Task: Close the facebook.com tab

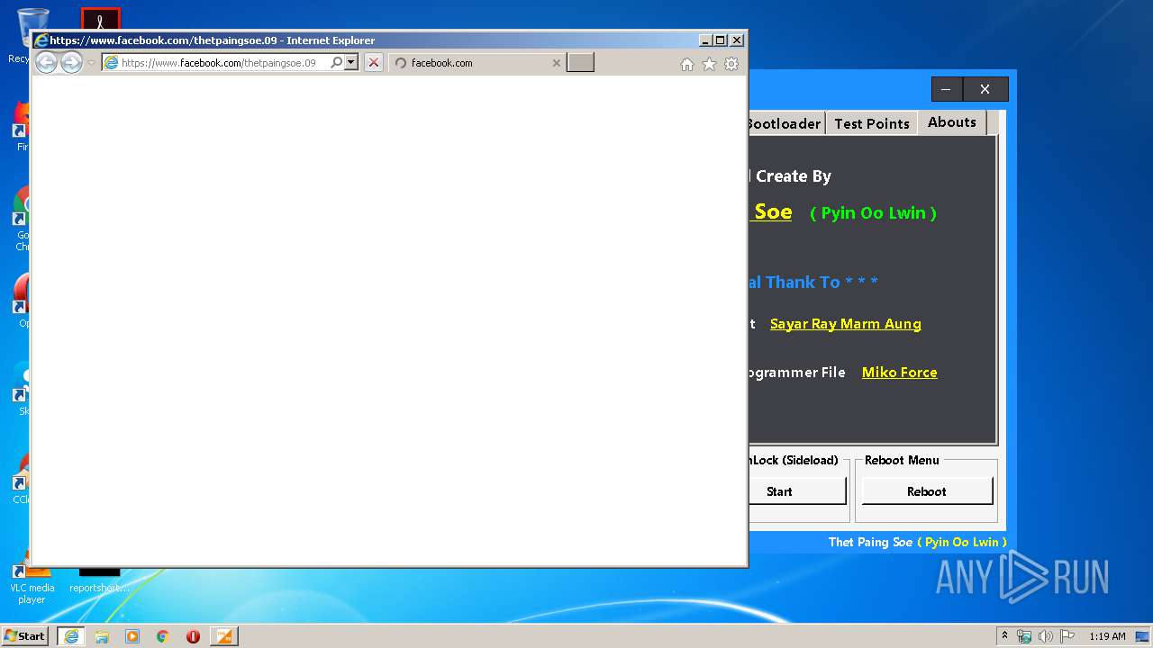Action: pyautogui.click(x=556, y=63)
